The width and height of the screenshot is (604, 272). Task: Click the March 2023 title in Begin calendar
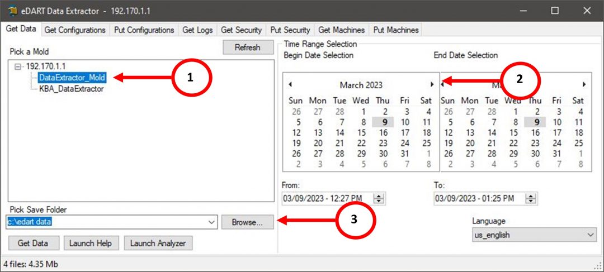pyautogui.click(x=361, y=85)
